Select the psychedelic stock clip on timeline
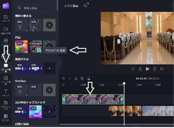Screen dimensions: 174x128 point(93,99)
